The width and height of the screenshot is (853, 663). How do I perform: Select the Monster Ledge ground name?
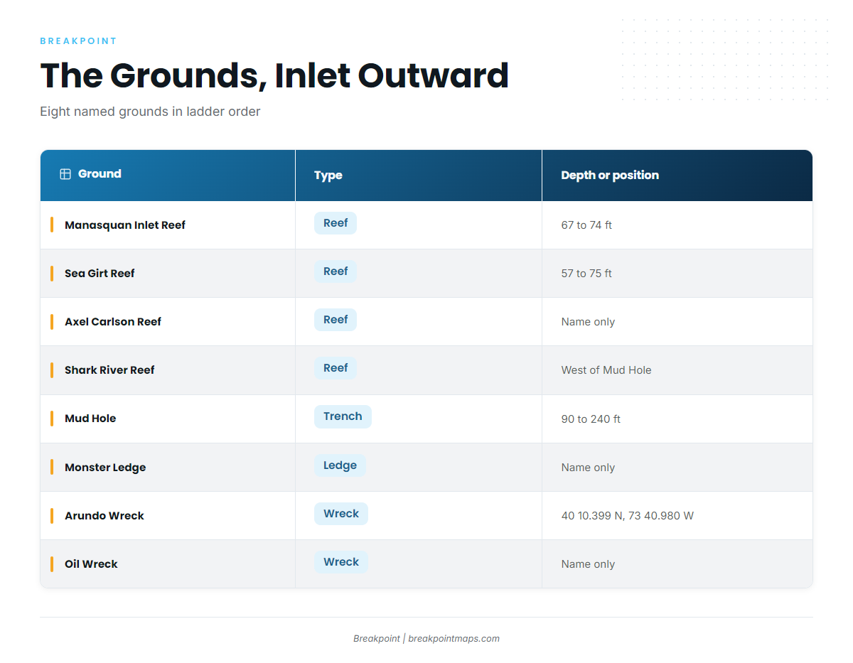(x=105, y=468)
